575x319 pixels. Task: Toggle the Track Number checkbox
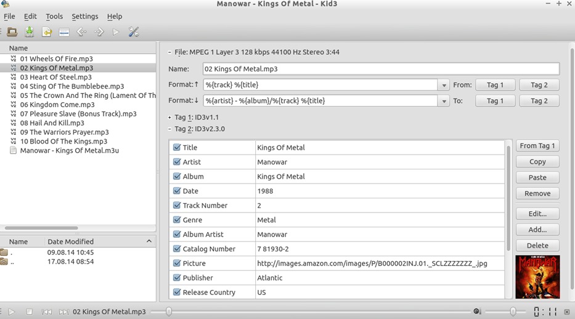click(x=177, y=205)
